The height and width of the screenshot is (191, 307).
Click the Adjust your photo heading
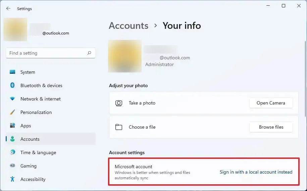click(x=128, y=86)
